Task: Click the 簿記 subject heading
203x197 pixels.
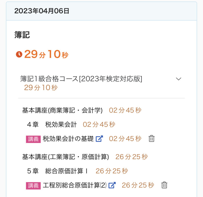Action: tap(22, 35)
